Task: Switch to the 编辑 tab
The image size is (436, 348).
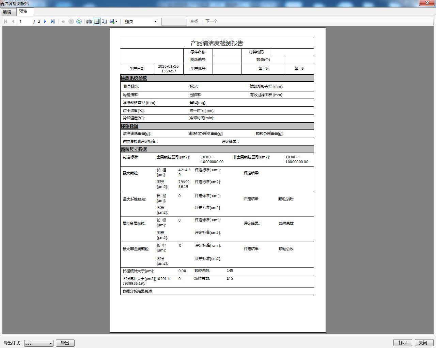Action: point(7,12)
